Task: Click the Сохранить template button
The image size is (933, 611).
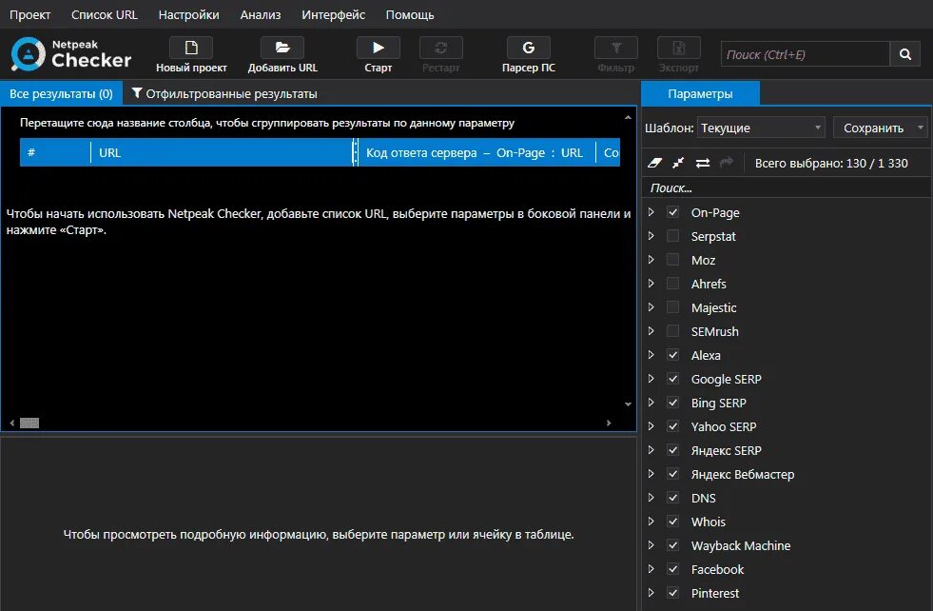Action: pyautogui.click(x=873, y=128)
